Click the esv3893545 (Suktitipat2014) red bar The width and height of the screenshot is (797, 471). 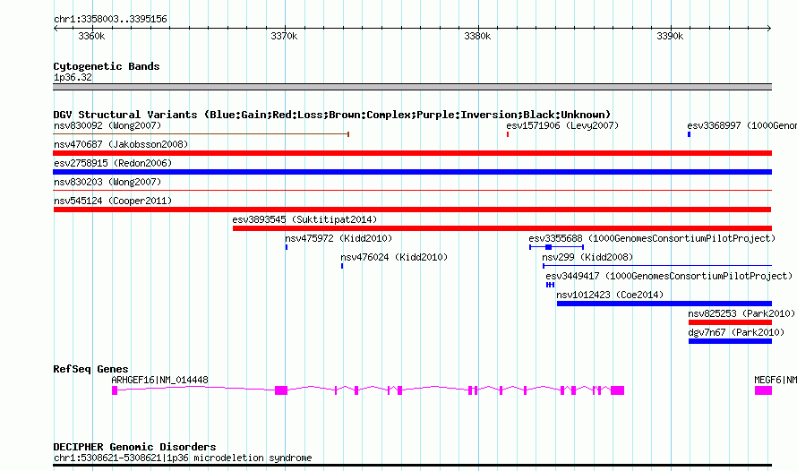502,228
